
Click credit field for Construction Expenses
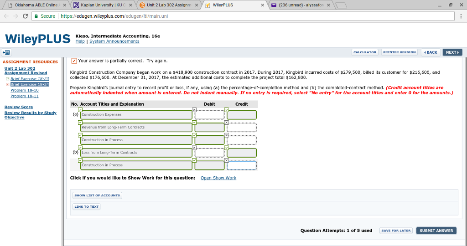242,115
